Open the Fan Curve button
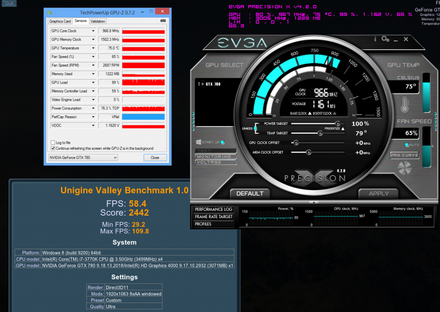 [x=405, y=155]
